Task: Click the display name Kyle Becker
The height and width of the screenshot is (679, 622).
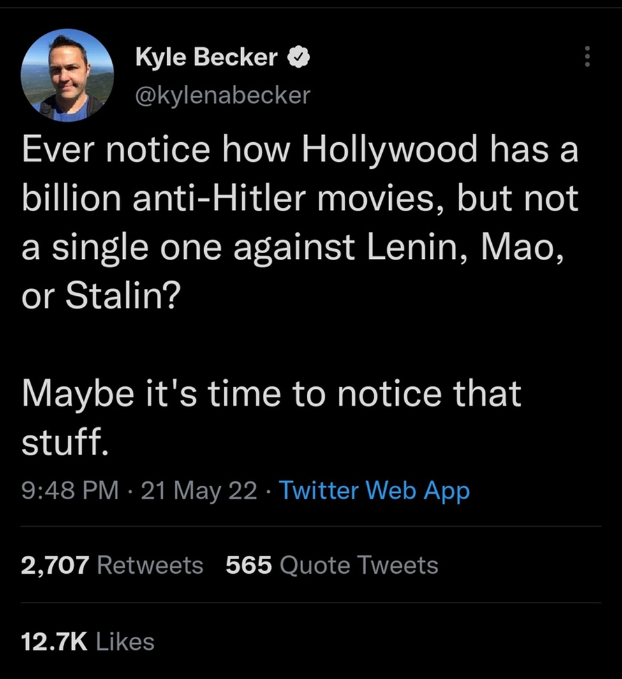Action: point(207,58)
